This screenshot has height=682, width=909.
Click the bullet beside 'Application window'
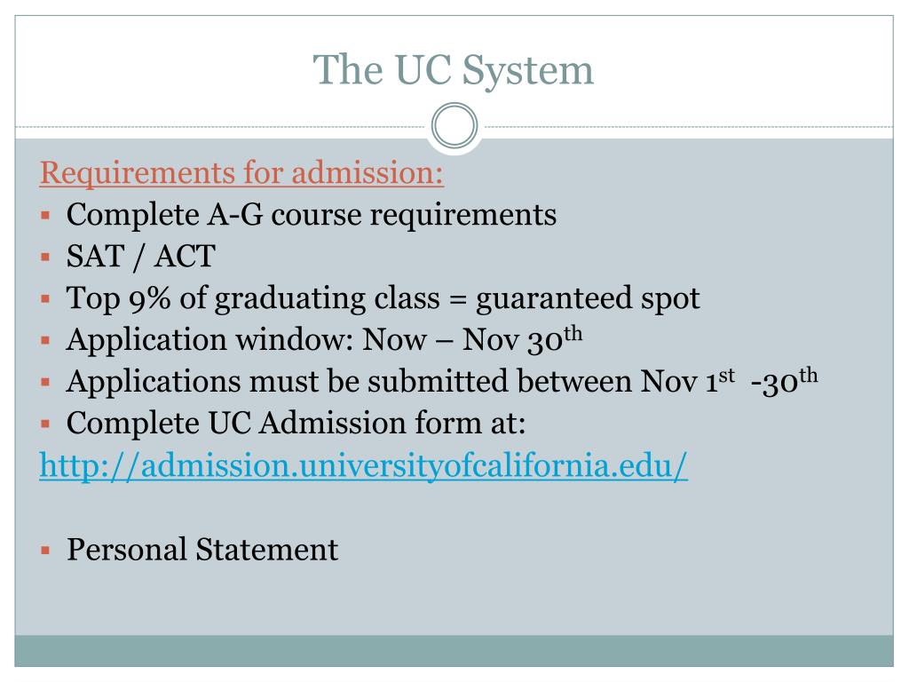(x=46, y=340)
